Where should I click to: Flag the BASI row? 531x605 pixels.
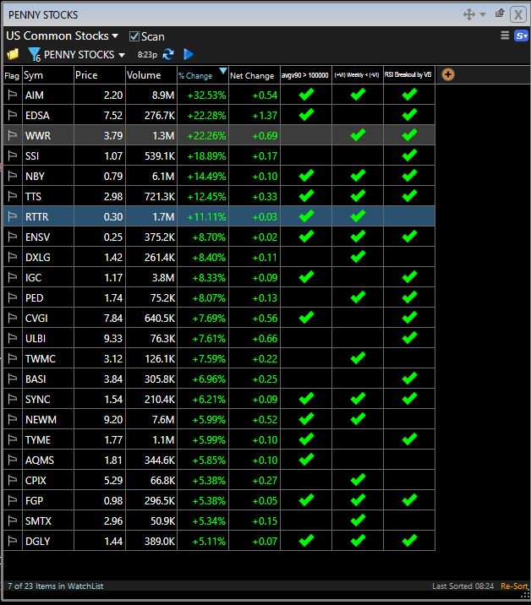point(13,379)
